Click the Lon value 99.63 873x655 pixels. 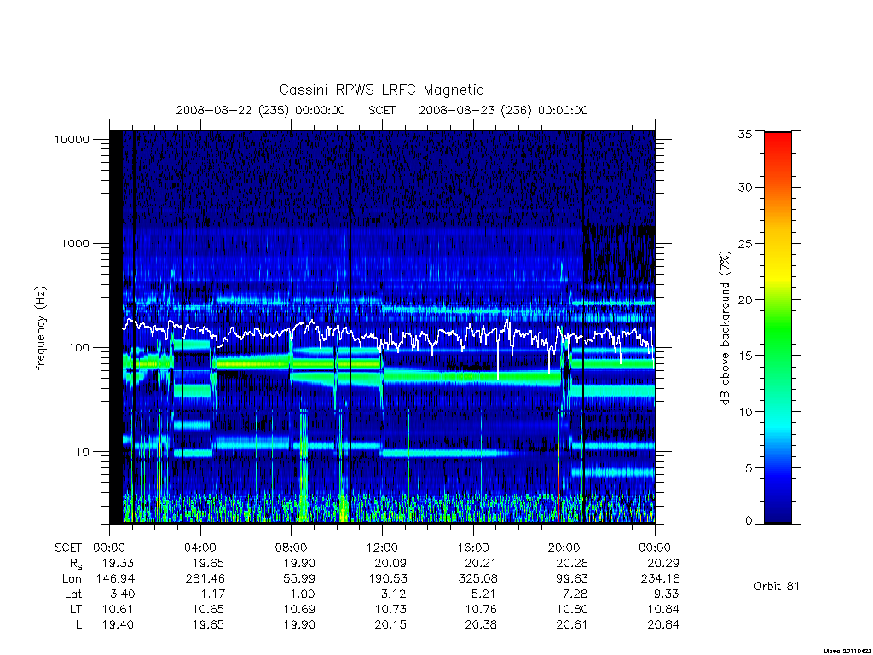572,579
